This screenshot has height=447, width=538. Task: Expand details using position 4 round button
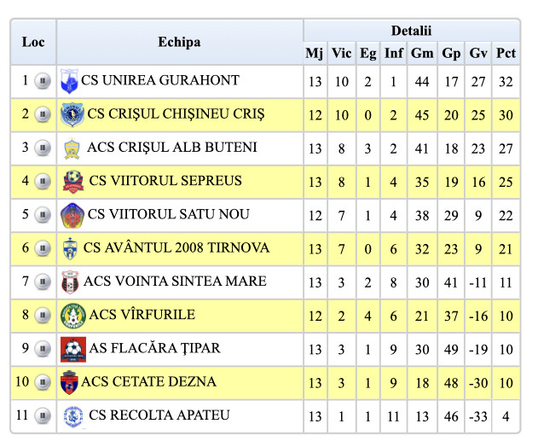tap(42, 183)
